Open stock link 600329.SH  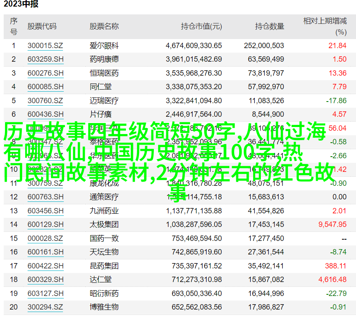click(45, 280)
